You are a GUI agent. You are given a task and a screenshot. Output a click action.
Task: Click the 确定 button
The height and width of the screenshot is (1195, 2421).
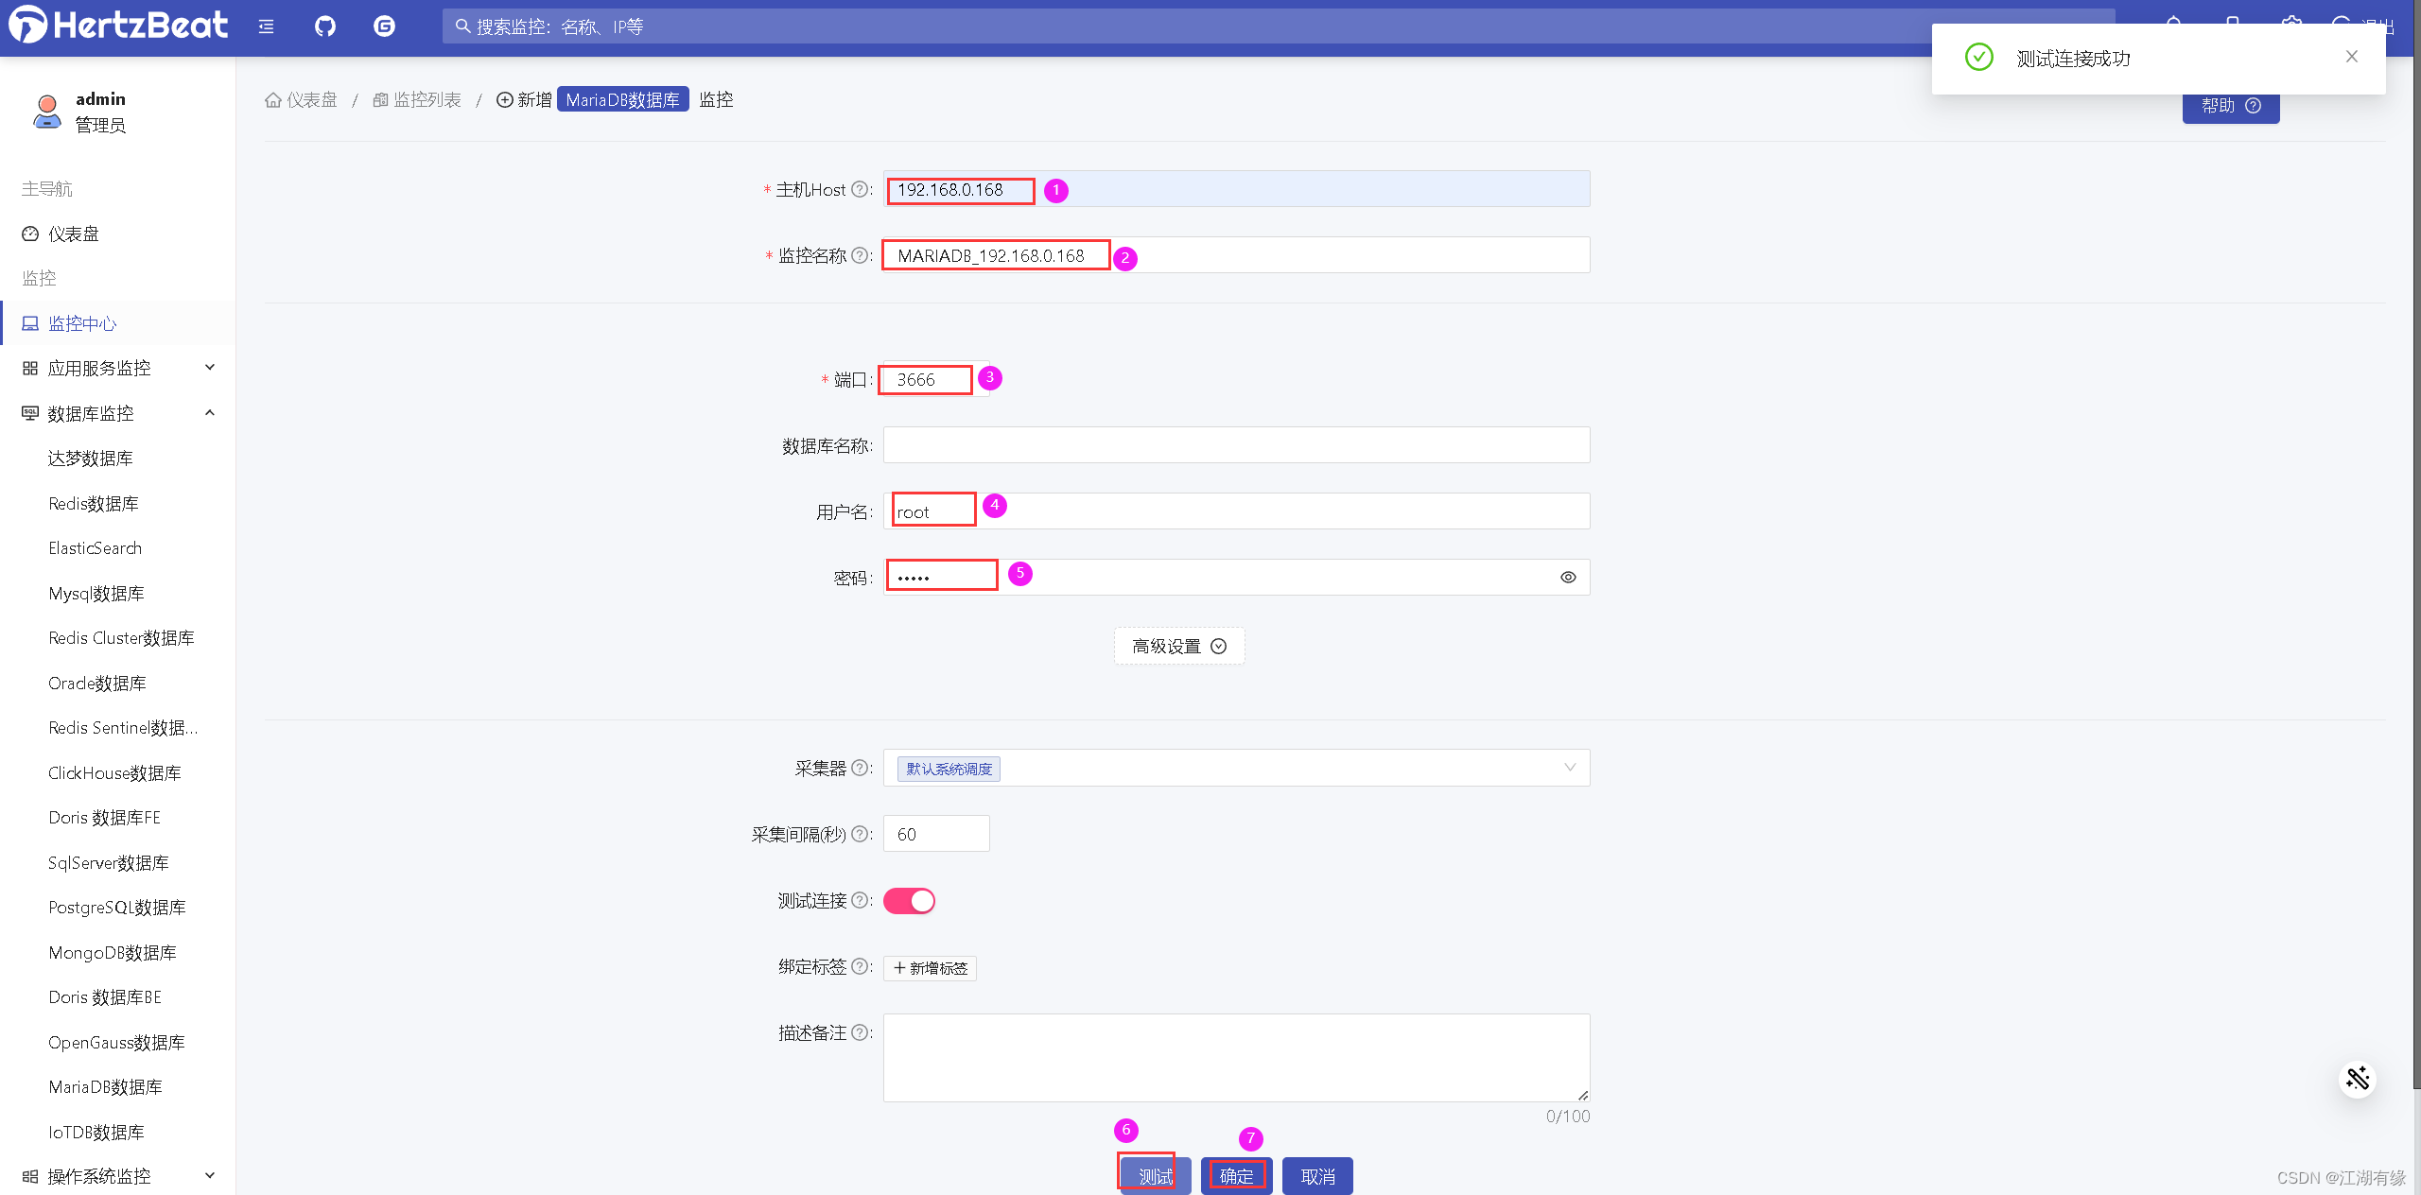(x=1236, y=1176)
